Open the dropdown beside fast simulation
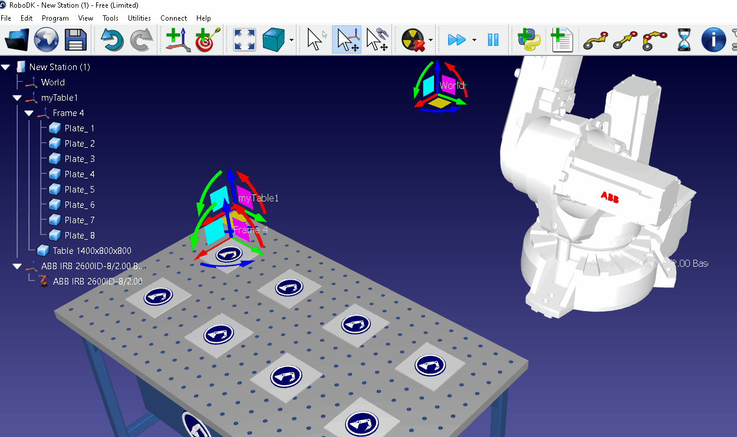This screenshot has width=737, height=437. tap(474, 41)
